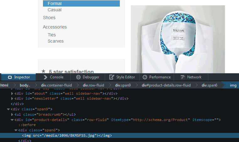The image size is (239, 142).
Task: Select the img breadcrumb item
Action: pos(233,85)
